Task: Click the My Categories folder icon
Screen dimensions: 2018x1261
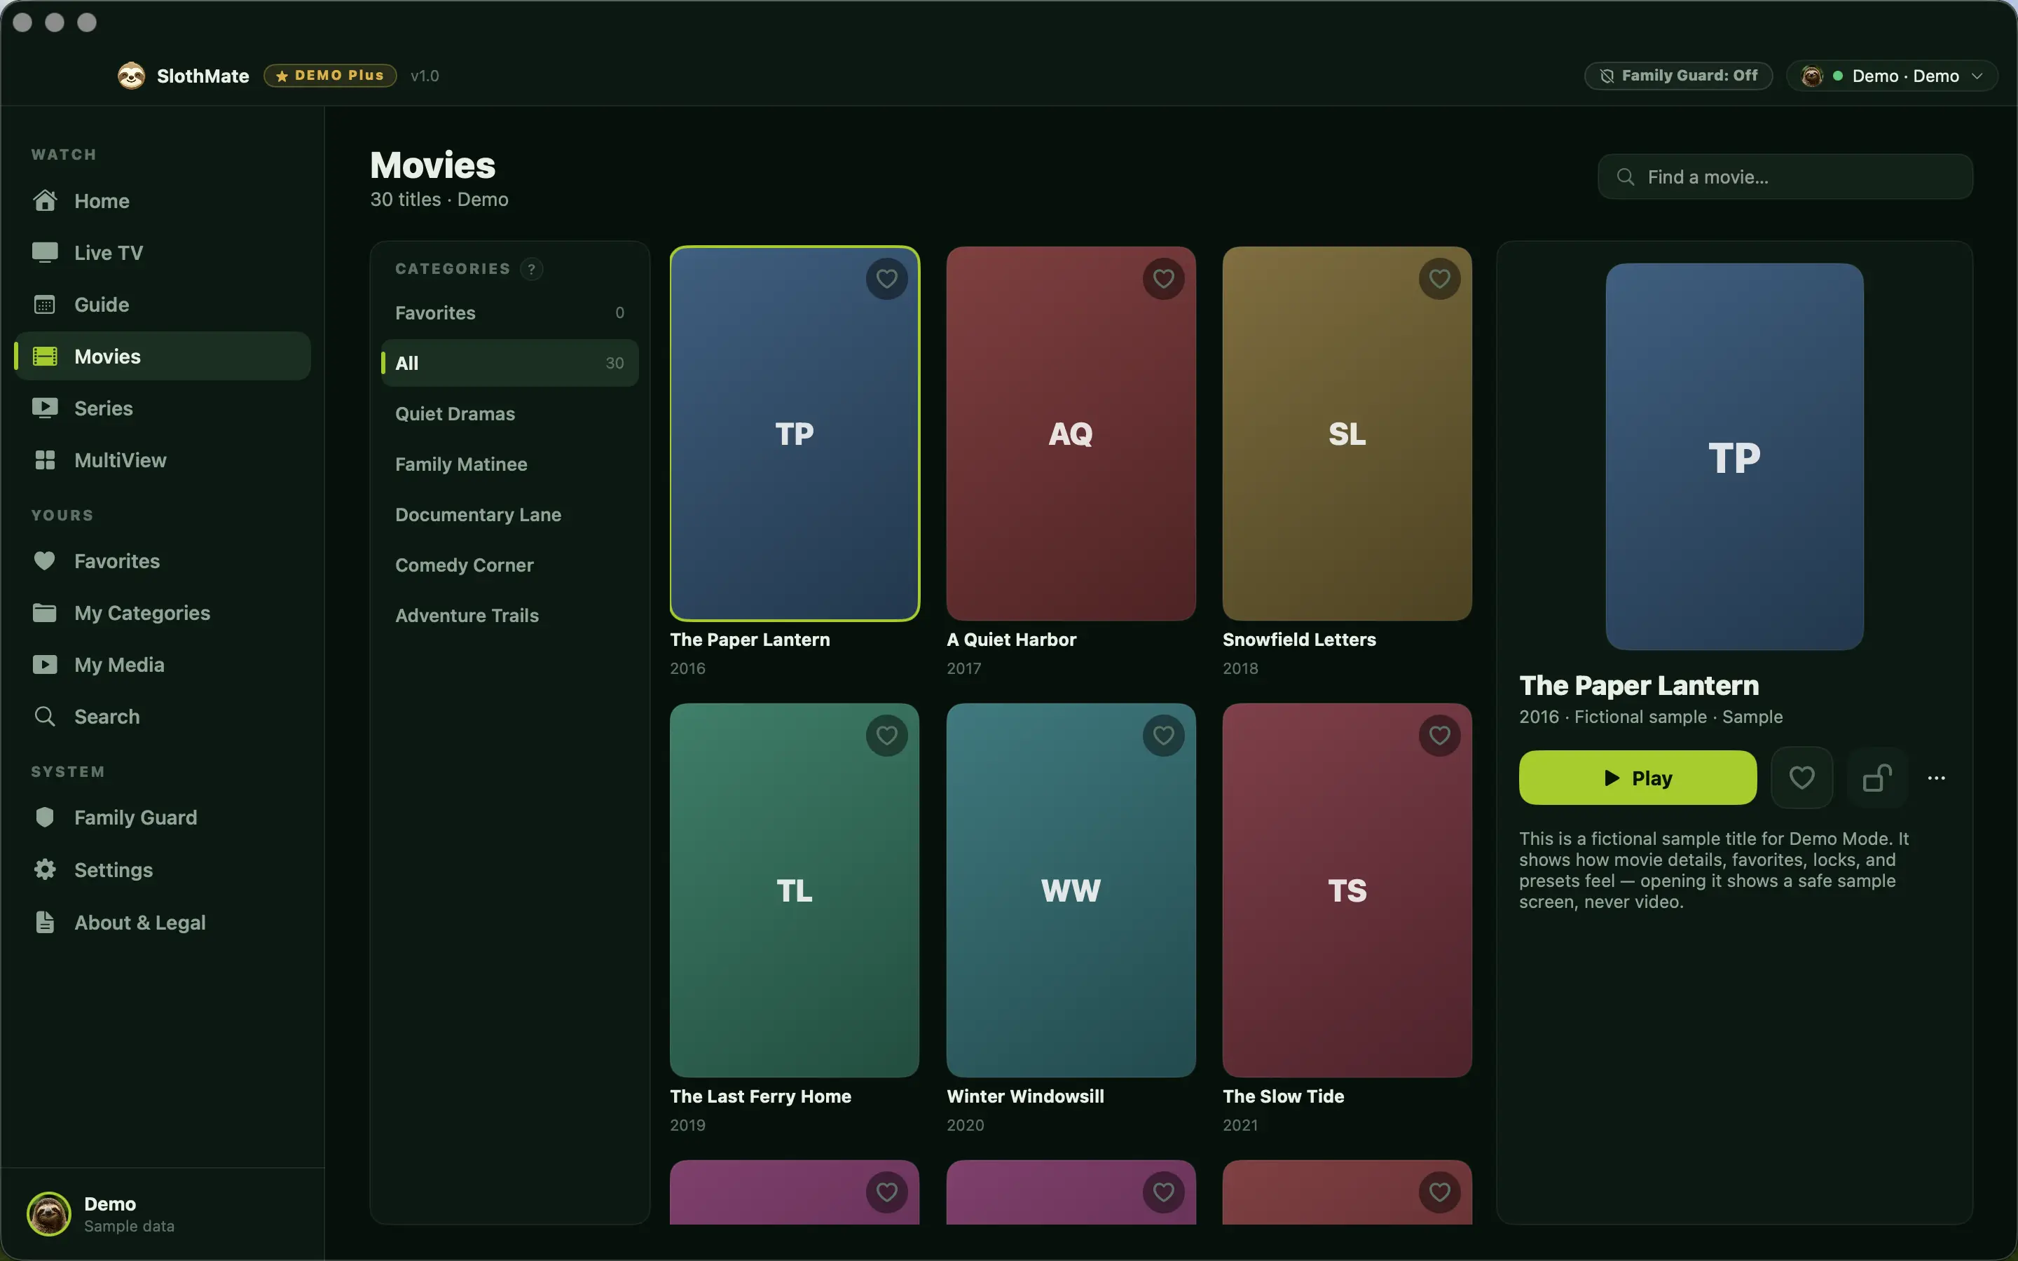Action: coord(45,613)
